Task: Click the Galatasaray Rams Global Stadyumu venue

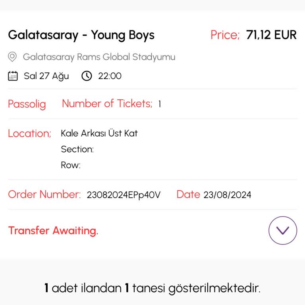Action: pyautogui.click(x=99, y=57)
